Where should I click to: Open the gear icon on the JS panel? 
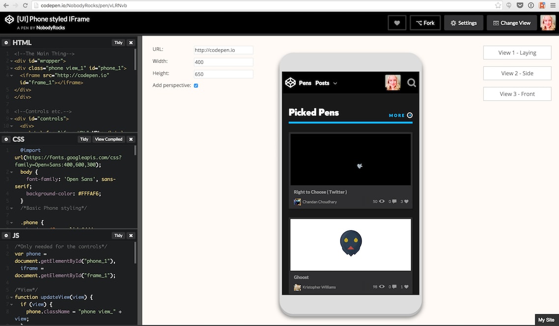click(x=5, y=235)
